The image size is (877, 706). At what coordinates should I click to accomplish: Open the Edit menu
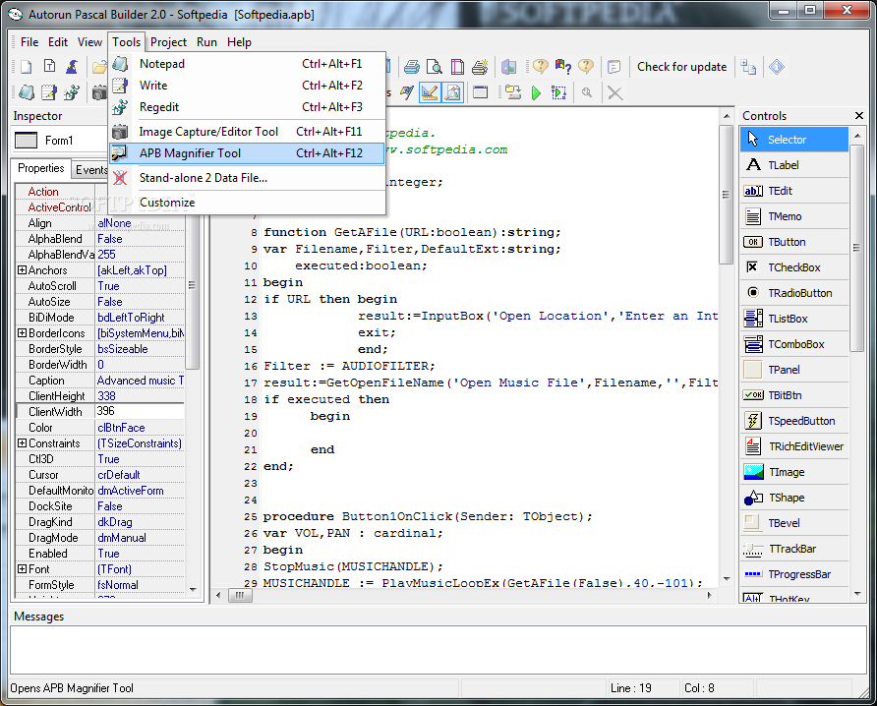point(58,42)
